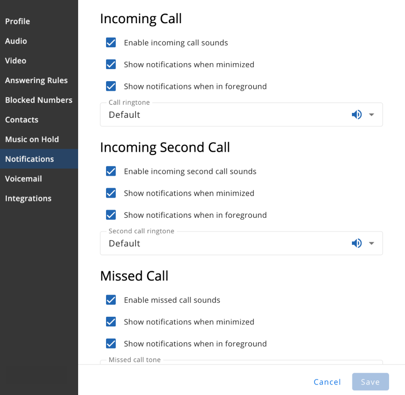
Task: Play the Second call ringtone preview
Action: click(x=357, y=243)
